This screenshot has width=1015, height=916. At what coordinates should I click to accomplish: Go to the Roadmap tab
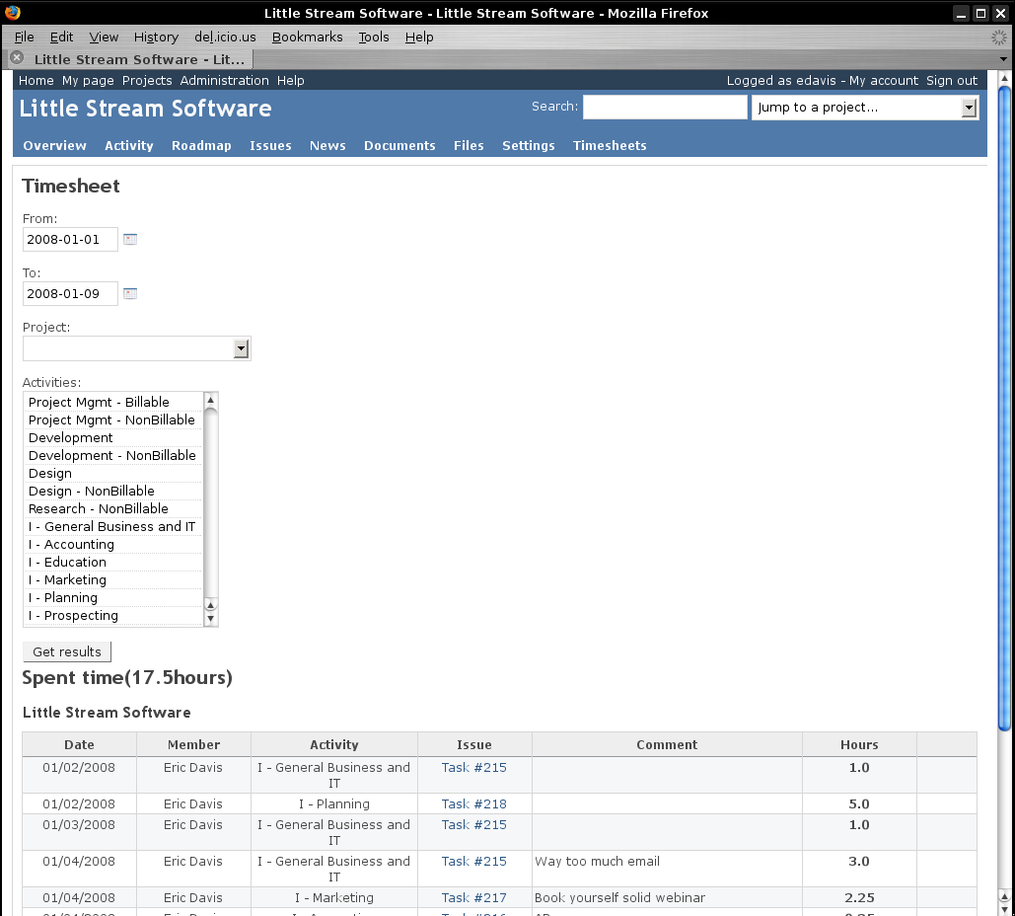[201, 145]
